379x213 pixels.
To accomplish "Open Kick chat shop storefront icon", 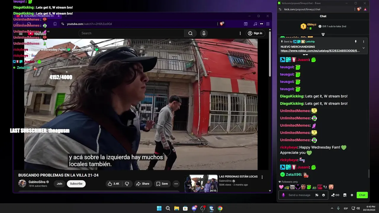I will coord(345,195).
